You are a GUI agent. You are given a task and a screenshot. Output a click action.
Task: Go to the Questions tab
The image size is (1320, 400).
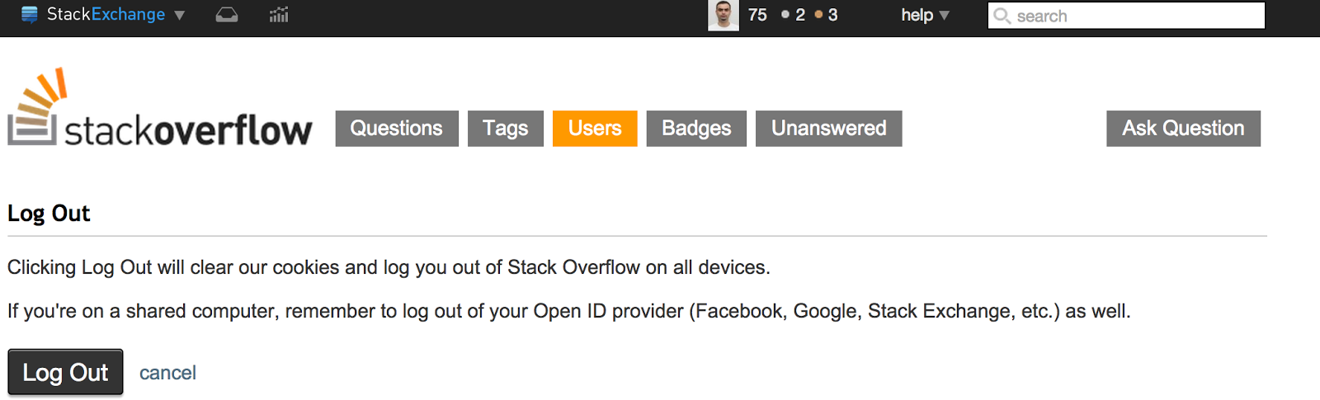click(x=397, y=129)
